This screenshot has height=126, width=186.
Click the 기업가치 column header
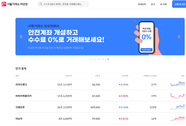[68, 76]
